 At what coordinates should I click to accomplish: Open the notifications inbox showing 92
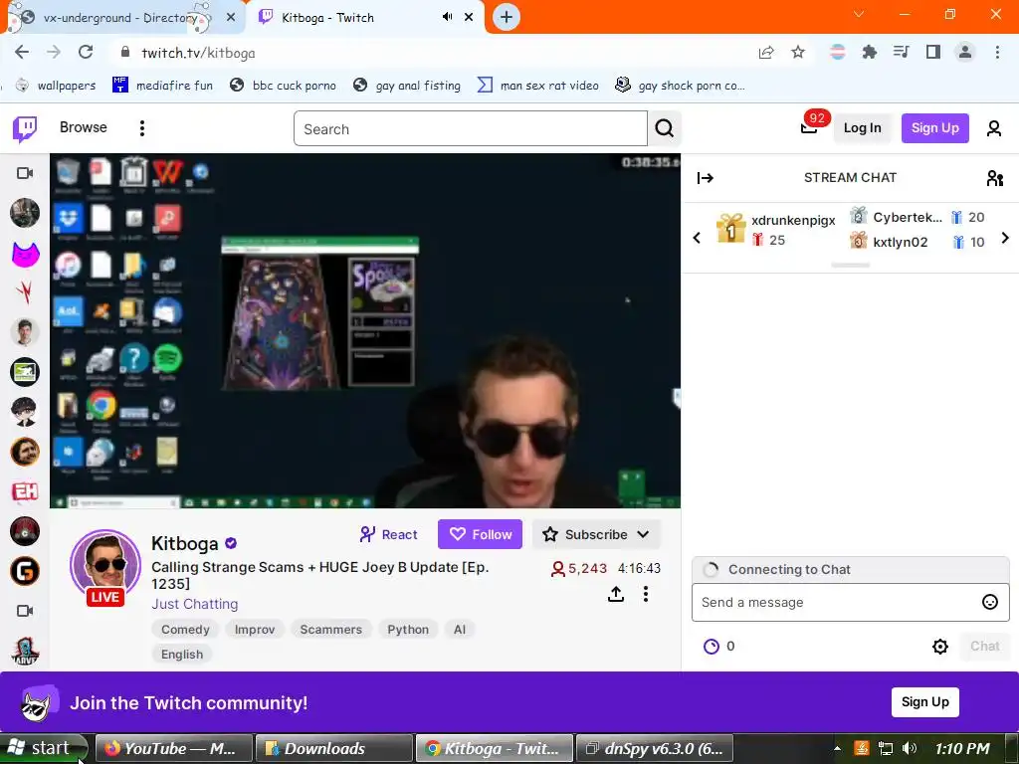tap(809, 127)
